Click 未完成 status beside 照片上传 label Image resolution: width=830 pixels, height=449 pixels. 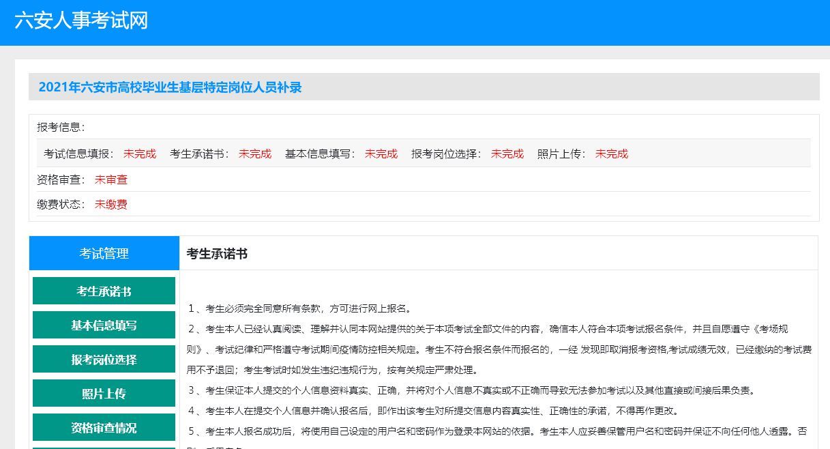611,154
